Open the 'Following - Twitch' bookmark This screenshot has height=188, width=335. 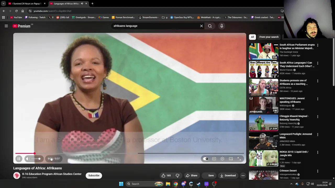35,17
